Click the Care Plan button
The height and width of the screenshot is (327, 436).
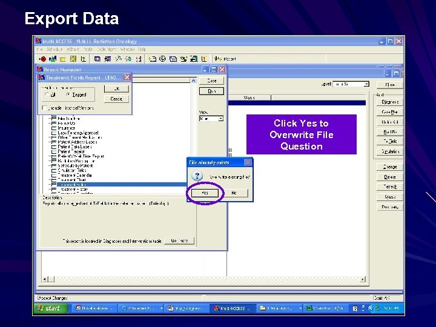[390, 112]
